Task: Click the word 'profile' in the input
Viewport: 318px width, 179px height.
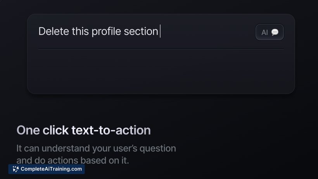Action: tap(106, 31)
